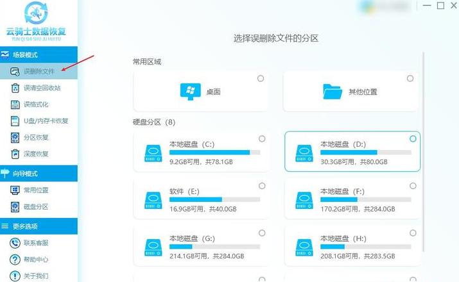The width and height of the screenshot is (459, 282).
Task: Maximize the application window
Action: 440,6
